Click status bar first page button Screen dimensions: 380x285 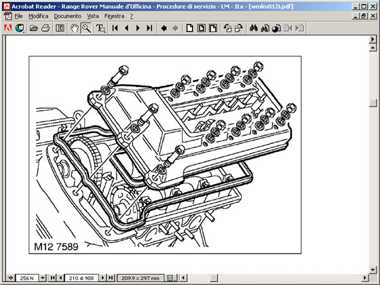coord(52,278)
